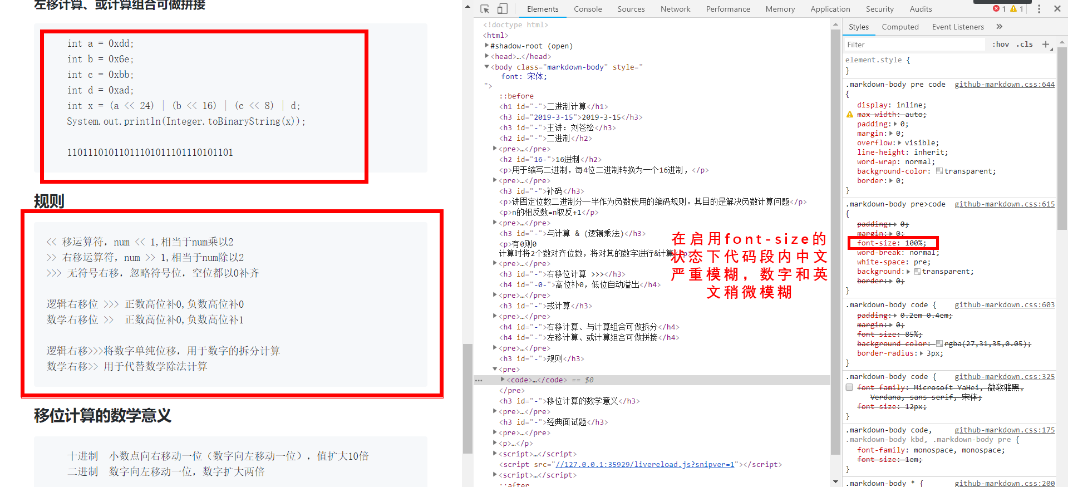Click the rgba(27,31,35,0.05) color swatch
1068x487 pixels.
[x=939, y=344]
